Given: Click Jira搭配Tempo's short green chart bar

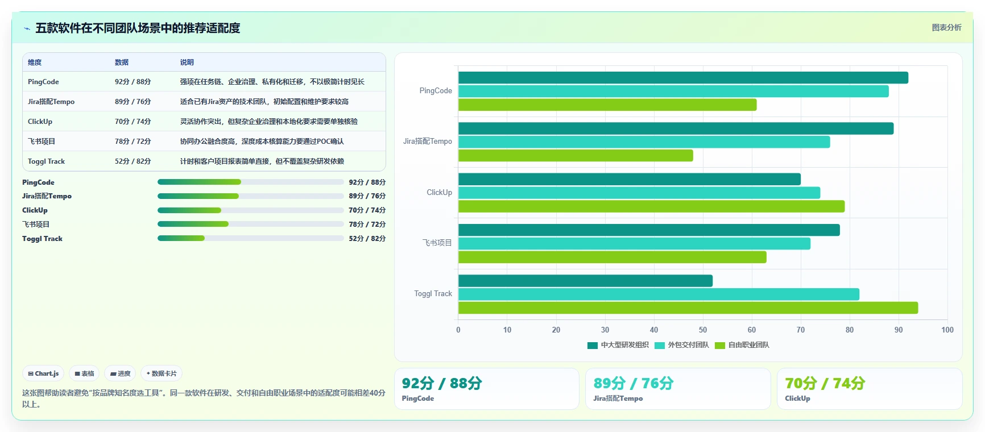Looking at the screenshot, I should click(x=576, y=156).
